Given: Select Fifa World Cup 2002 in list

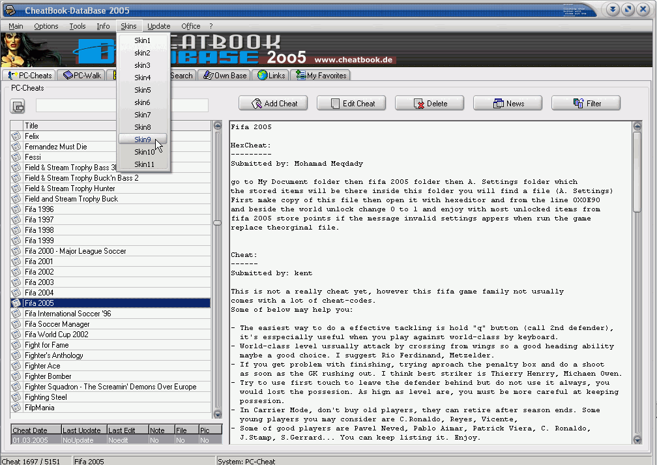Looking at the screenshot, I should (x=57, y=335).
